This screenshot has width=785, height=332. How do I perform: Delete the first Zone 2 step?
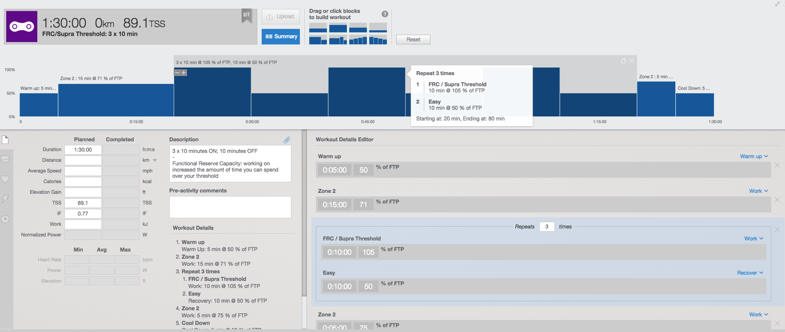(777, 200)
